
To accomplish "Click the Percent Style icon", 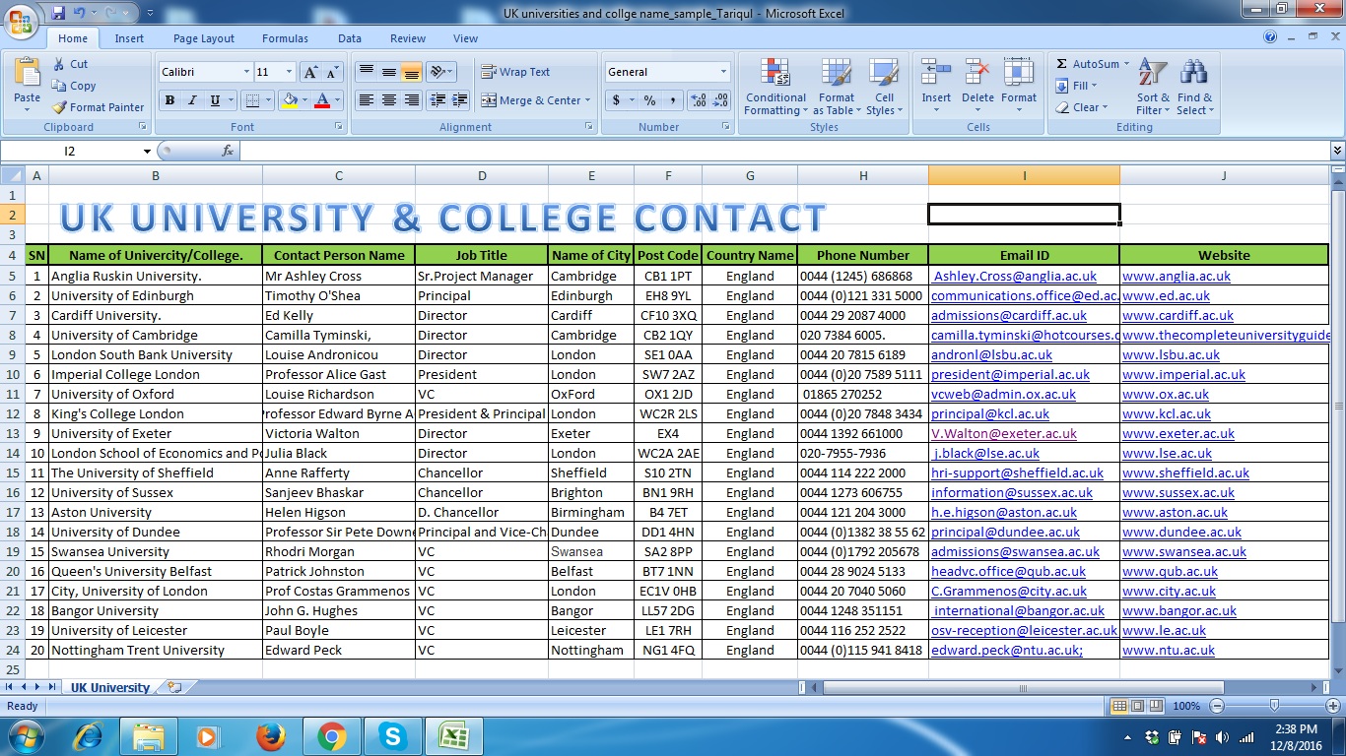I will (x=649, y=100).
